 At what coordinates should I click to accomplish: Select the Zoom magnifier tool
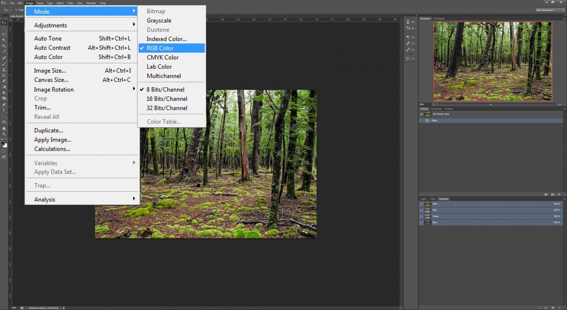point(4,134)
